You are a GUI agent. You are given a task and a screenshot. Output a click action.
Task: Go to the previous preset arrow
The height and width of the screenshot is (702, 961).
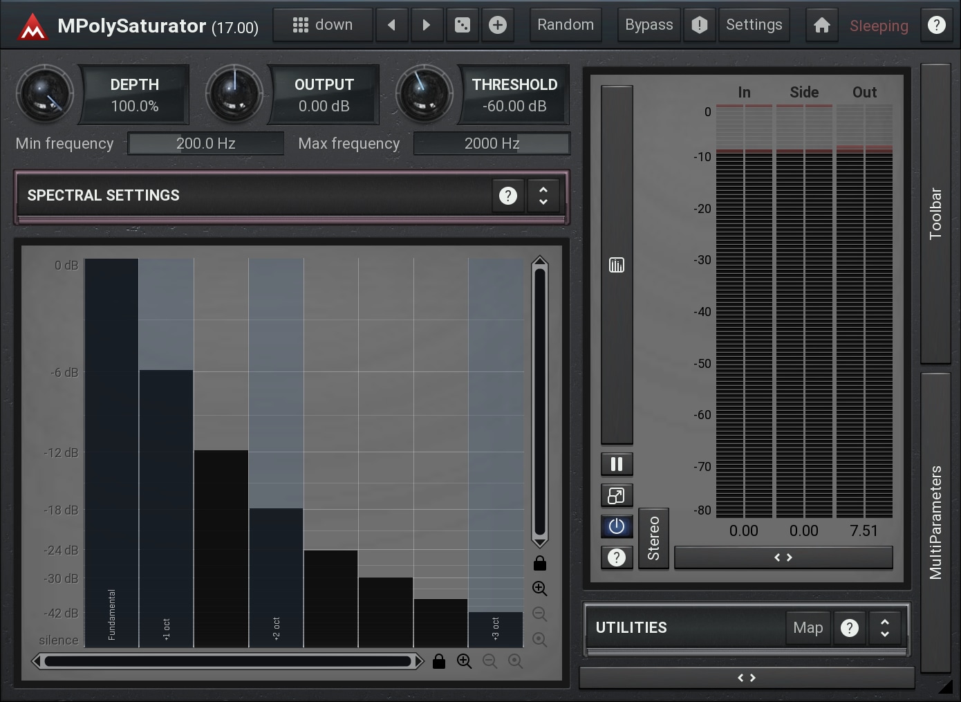[392, 26]
